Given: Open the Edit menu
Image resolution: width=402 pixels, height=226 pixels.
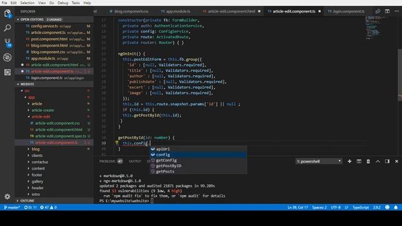Looking at the screenshot, I should 14,3.
